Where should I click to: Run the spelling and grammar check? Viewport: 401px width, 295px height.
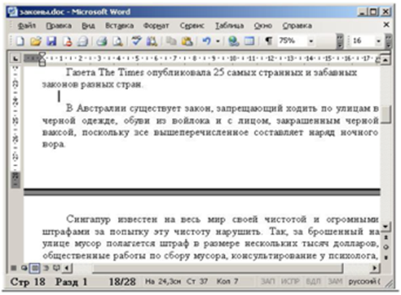tap(137, 41)
